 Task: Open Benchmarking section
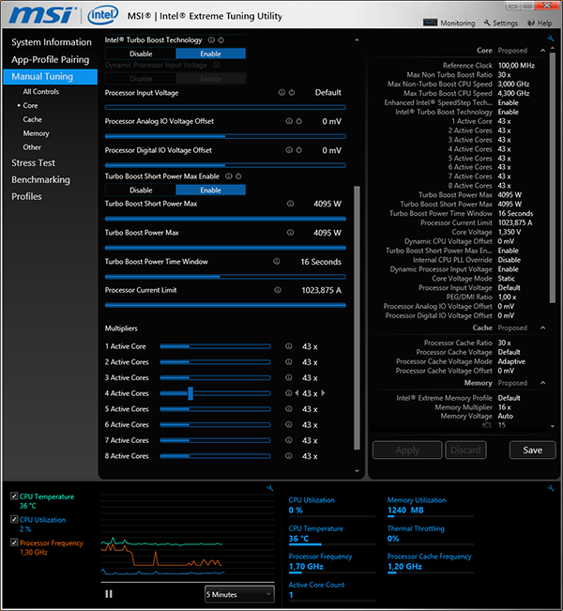coord(40,179)
